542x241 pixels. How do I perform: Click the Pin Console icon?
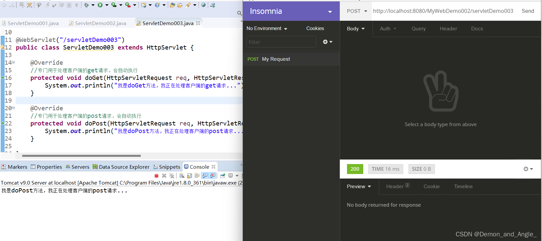(223, 176)
